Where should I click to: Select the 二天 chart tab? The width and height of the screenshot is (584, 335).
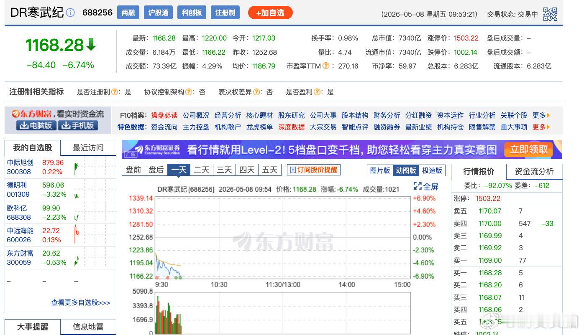(201, 170)
